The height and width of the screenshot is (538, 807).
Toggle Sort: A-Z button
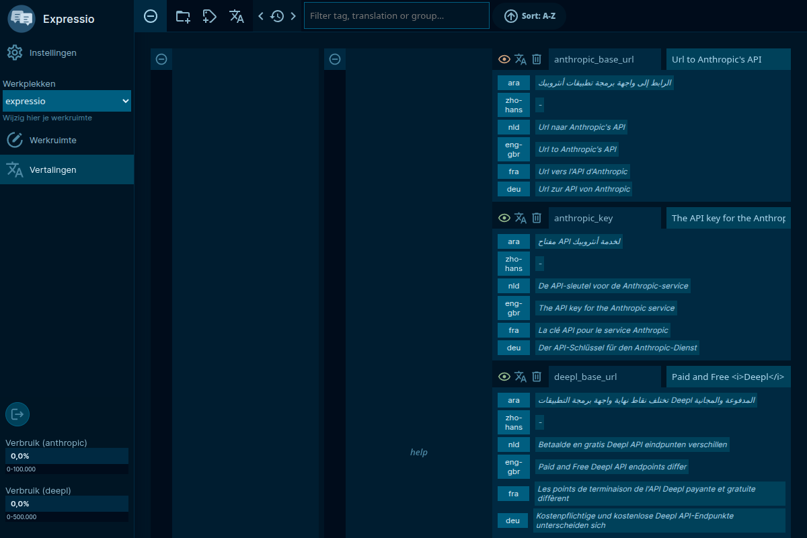click(529, 16)
